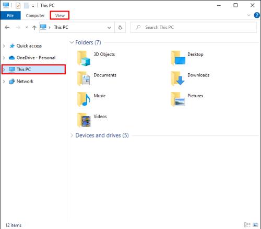Expand the Devices and drives section

[72, 135]
